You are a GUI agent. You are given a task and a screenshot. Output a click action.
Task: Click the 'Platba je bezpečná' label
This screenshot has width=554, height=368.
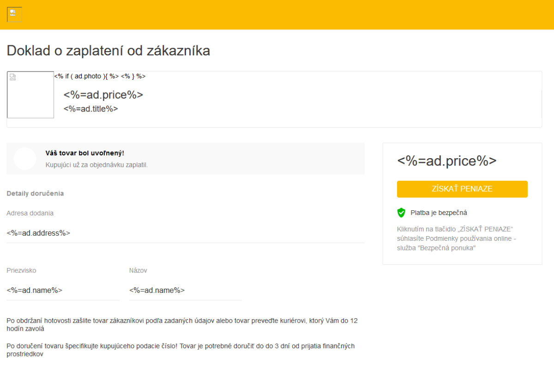439,213
